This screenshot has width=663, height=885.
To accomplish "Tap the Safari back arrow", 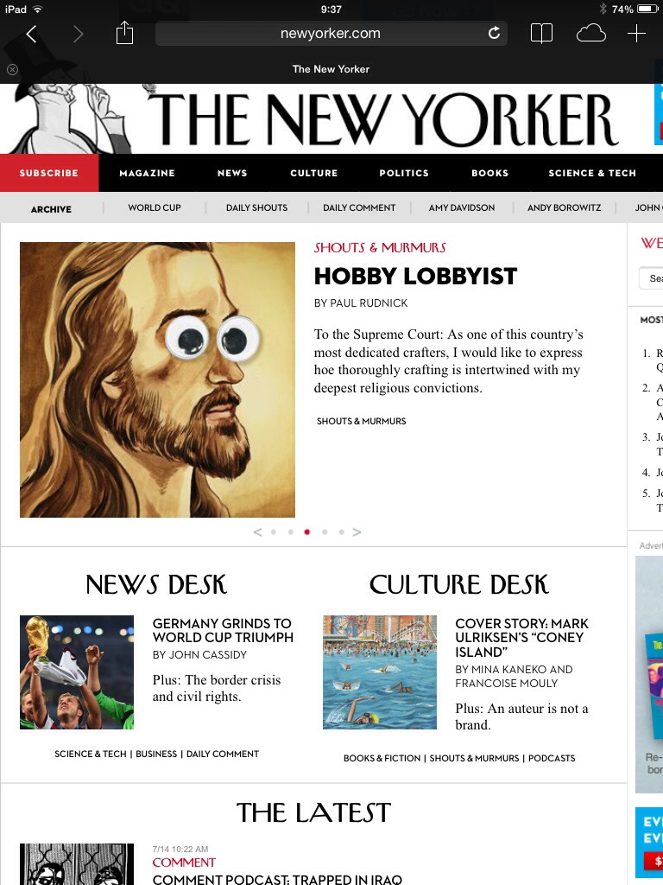I will pos(32,34).
